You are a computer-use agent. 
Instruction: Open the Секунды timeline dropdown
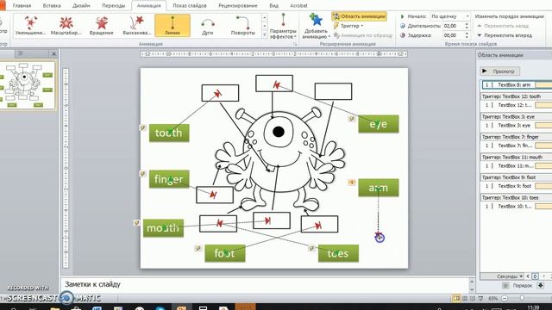pos(510,276)
